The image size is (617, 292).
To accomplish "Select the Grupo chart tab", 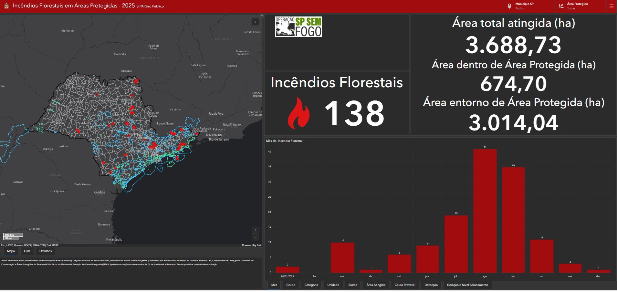I will coord(291,285).
